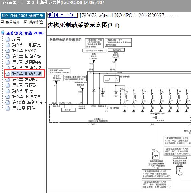This screenshot has width=191, height=193.
Task: Expand all menus with 菜单展开
Action: coord(13,22)
